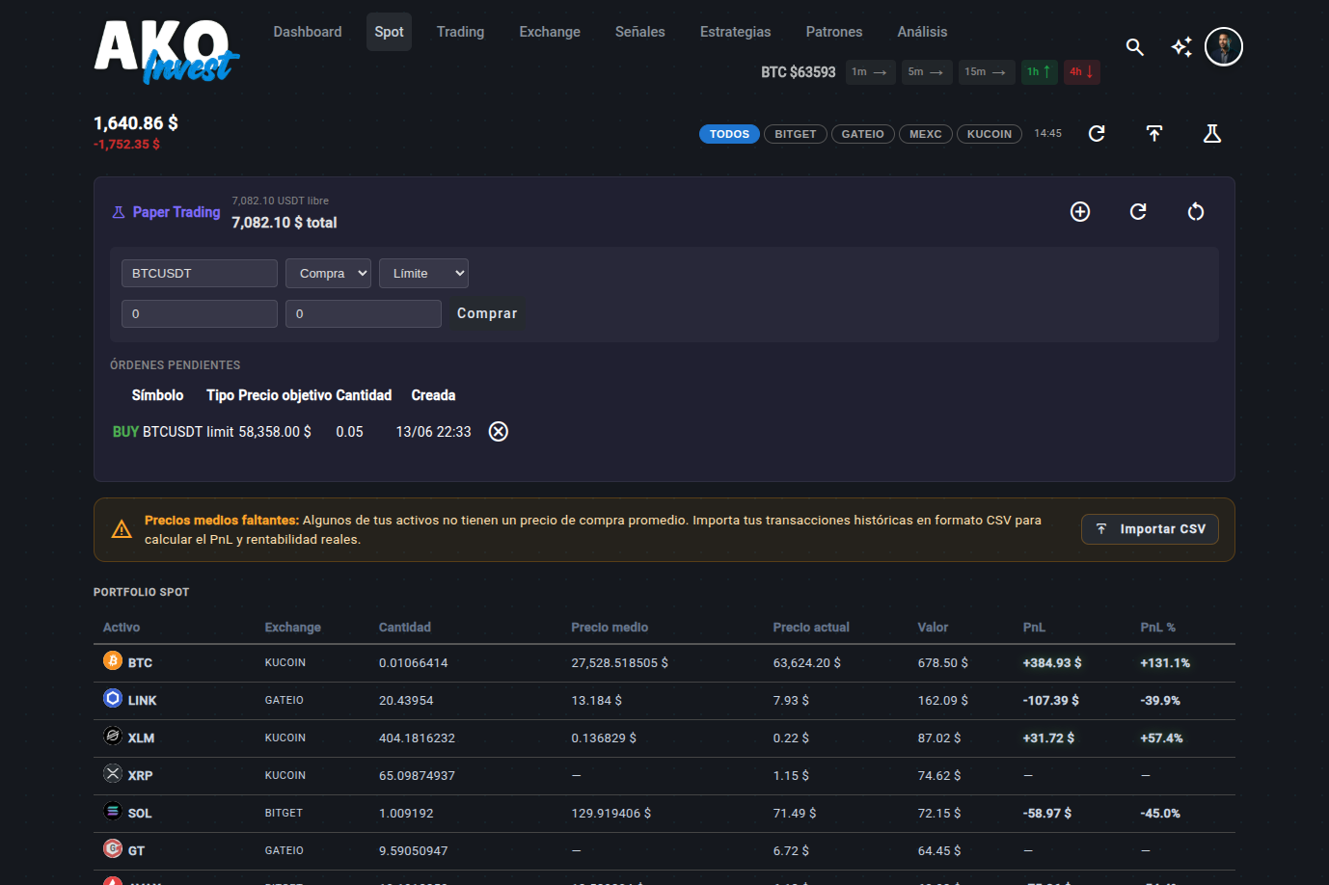Open the user profile avatar
Screen dimensions: 1329x885
coord(1224,46)
